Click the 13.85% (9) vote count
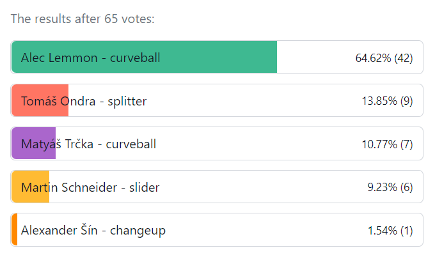Screen dimensions: 435x262 387,101
